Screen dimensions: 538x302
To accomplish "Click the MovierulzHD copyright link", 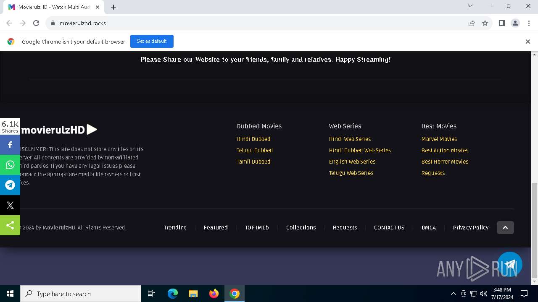I will tap(59, 227).
